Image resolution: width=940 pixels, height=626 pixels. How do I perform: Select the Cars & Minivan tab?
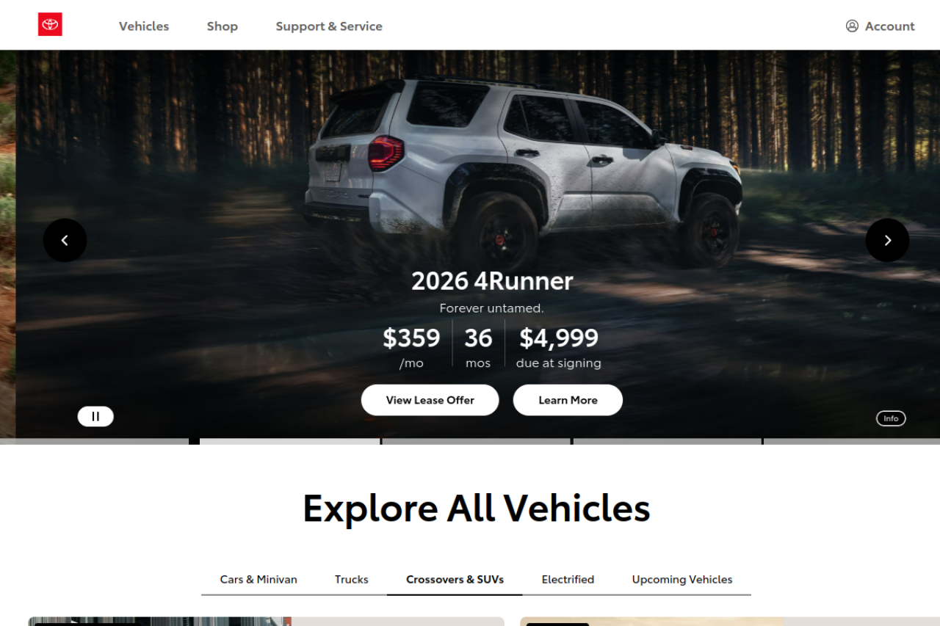click(258, 579)
